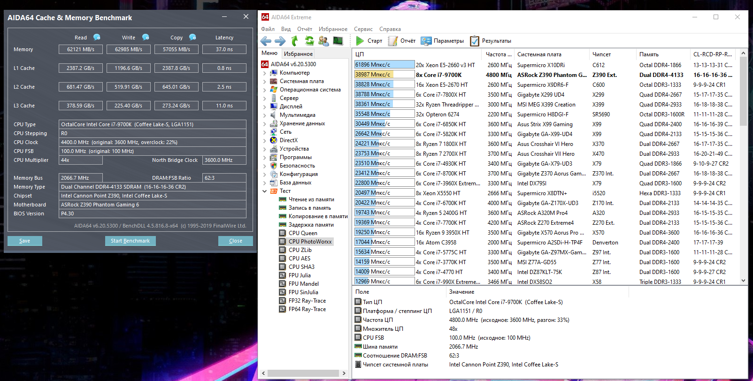Open the monitor graph icon in the toolbar
Screen dimensions: 753x381
click(338, 41)
